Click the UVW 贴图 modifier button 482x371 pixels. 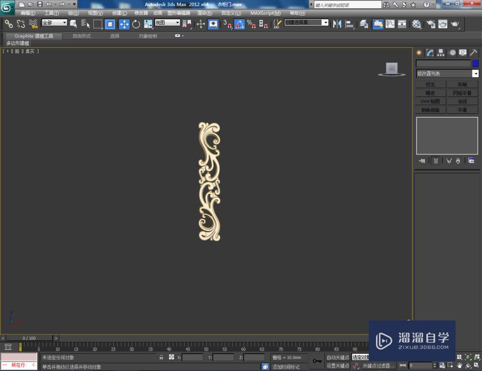430,102
